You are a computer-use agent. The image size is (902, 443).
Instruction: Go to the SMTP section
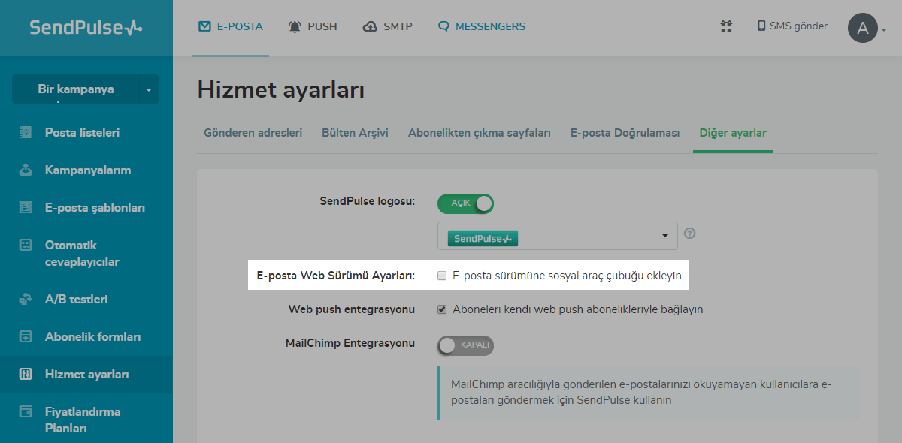[x=387, y=26]
